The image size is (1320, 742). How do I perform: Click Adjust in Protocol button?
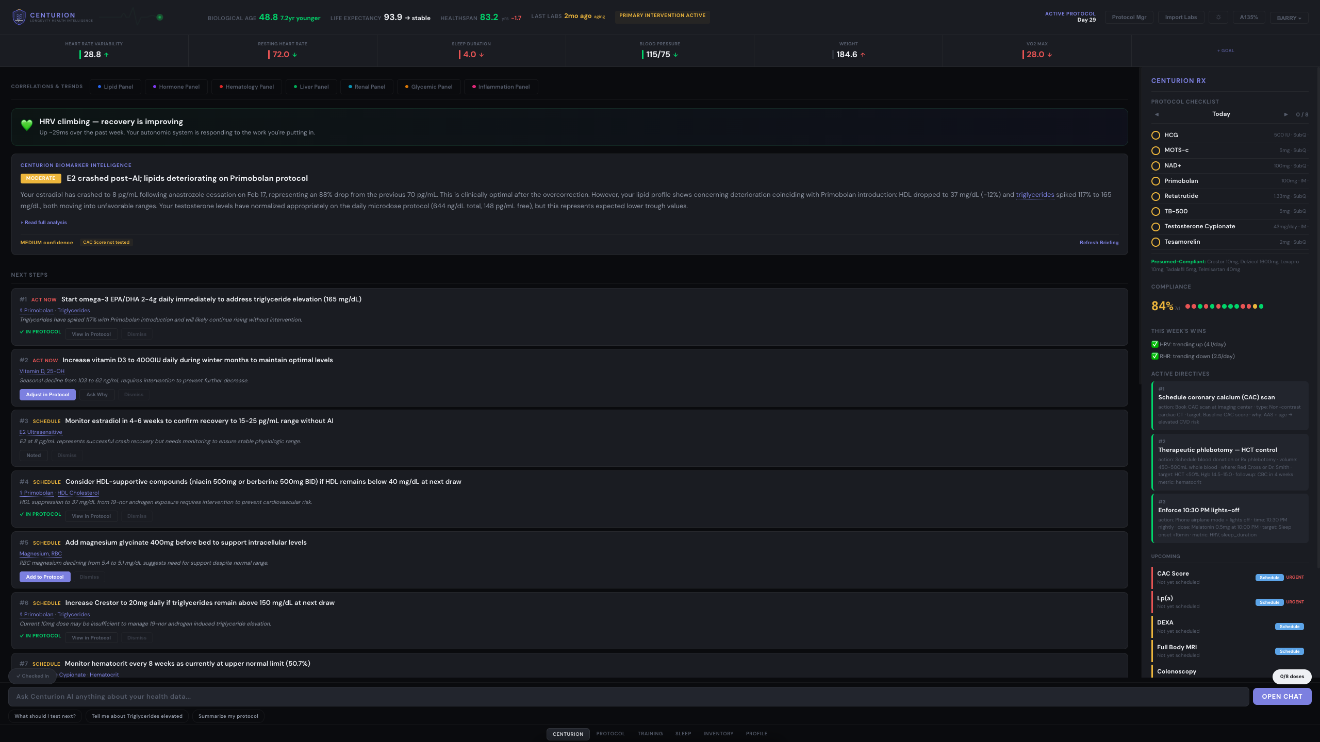pyautogui.click(x=47, y=395)
